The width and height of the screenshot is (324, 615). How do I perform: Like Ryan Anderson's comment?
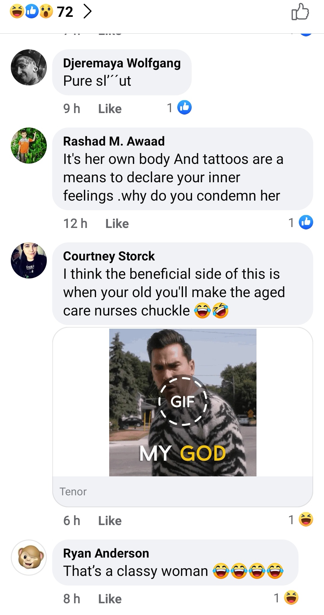pyautogui.click(x=110, y=599)
